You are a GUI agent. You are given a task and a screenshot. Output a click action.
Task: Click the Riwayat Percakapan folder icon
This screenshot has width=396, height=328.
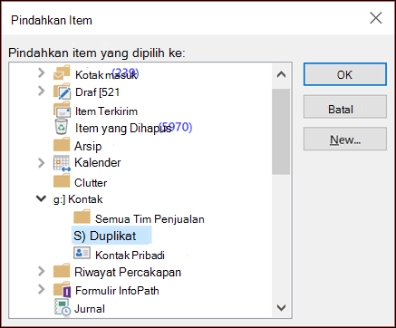[62, 271]
